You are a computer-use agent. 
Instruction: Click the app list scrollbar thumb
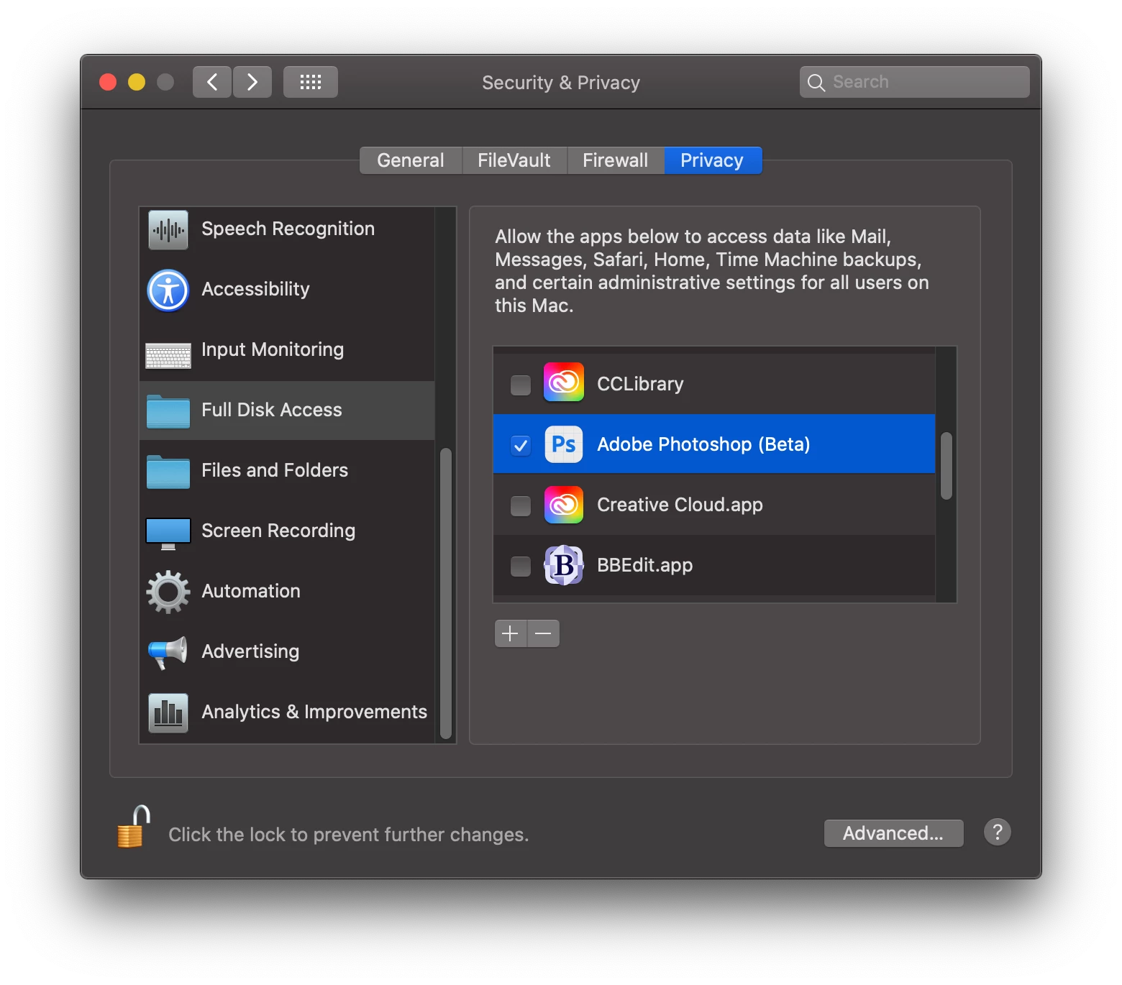click(x=947, y=466)
